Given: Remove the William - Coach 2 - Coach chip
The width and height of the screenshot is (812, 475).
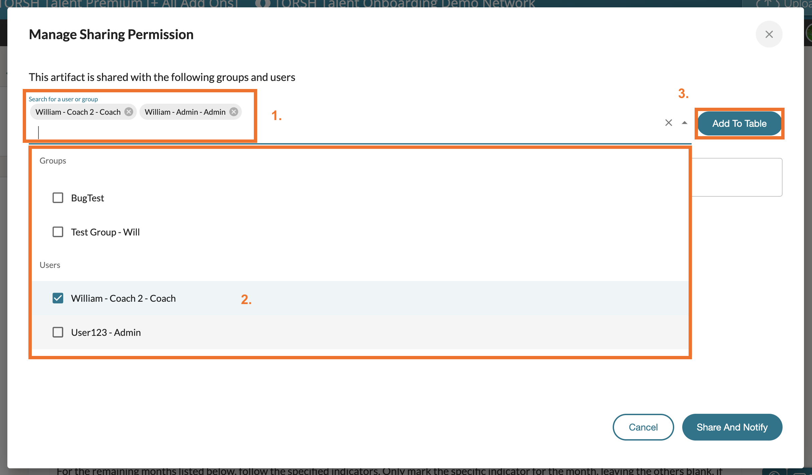Looking at the screenshot, I should 129,112.
